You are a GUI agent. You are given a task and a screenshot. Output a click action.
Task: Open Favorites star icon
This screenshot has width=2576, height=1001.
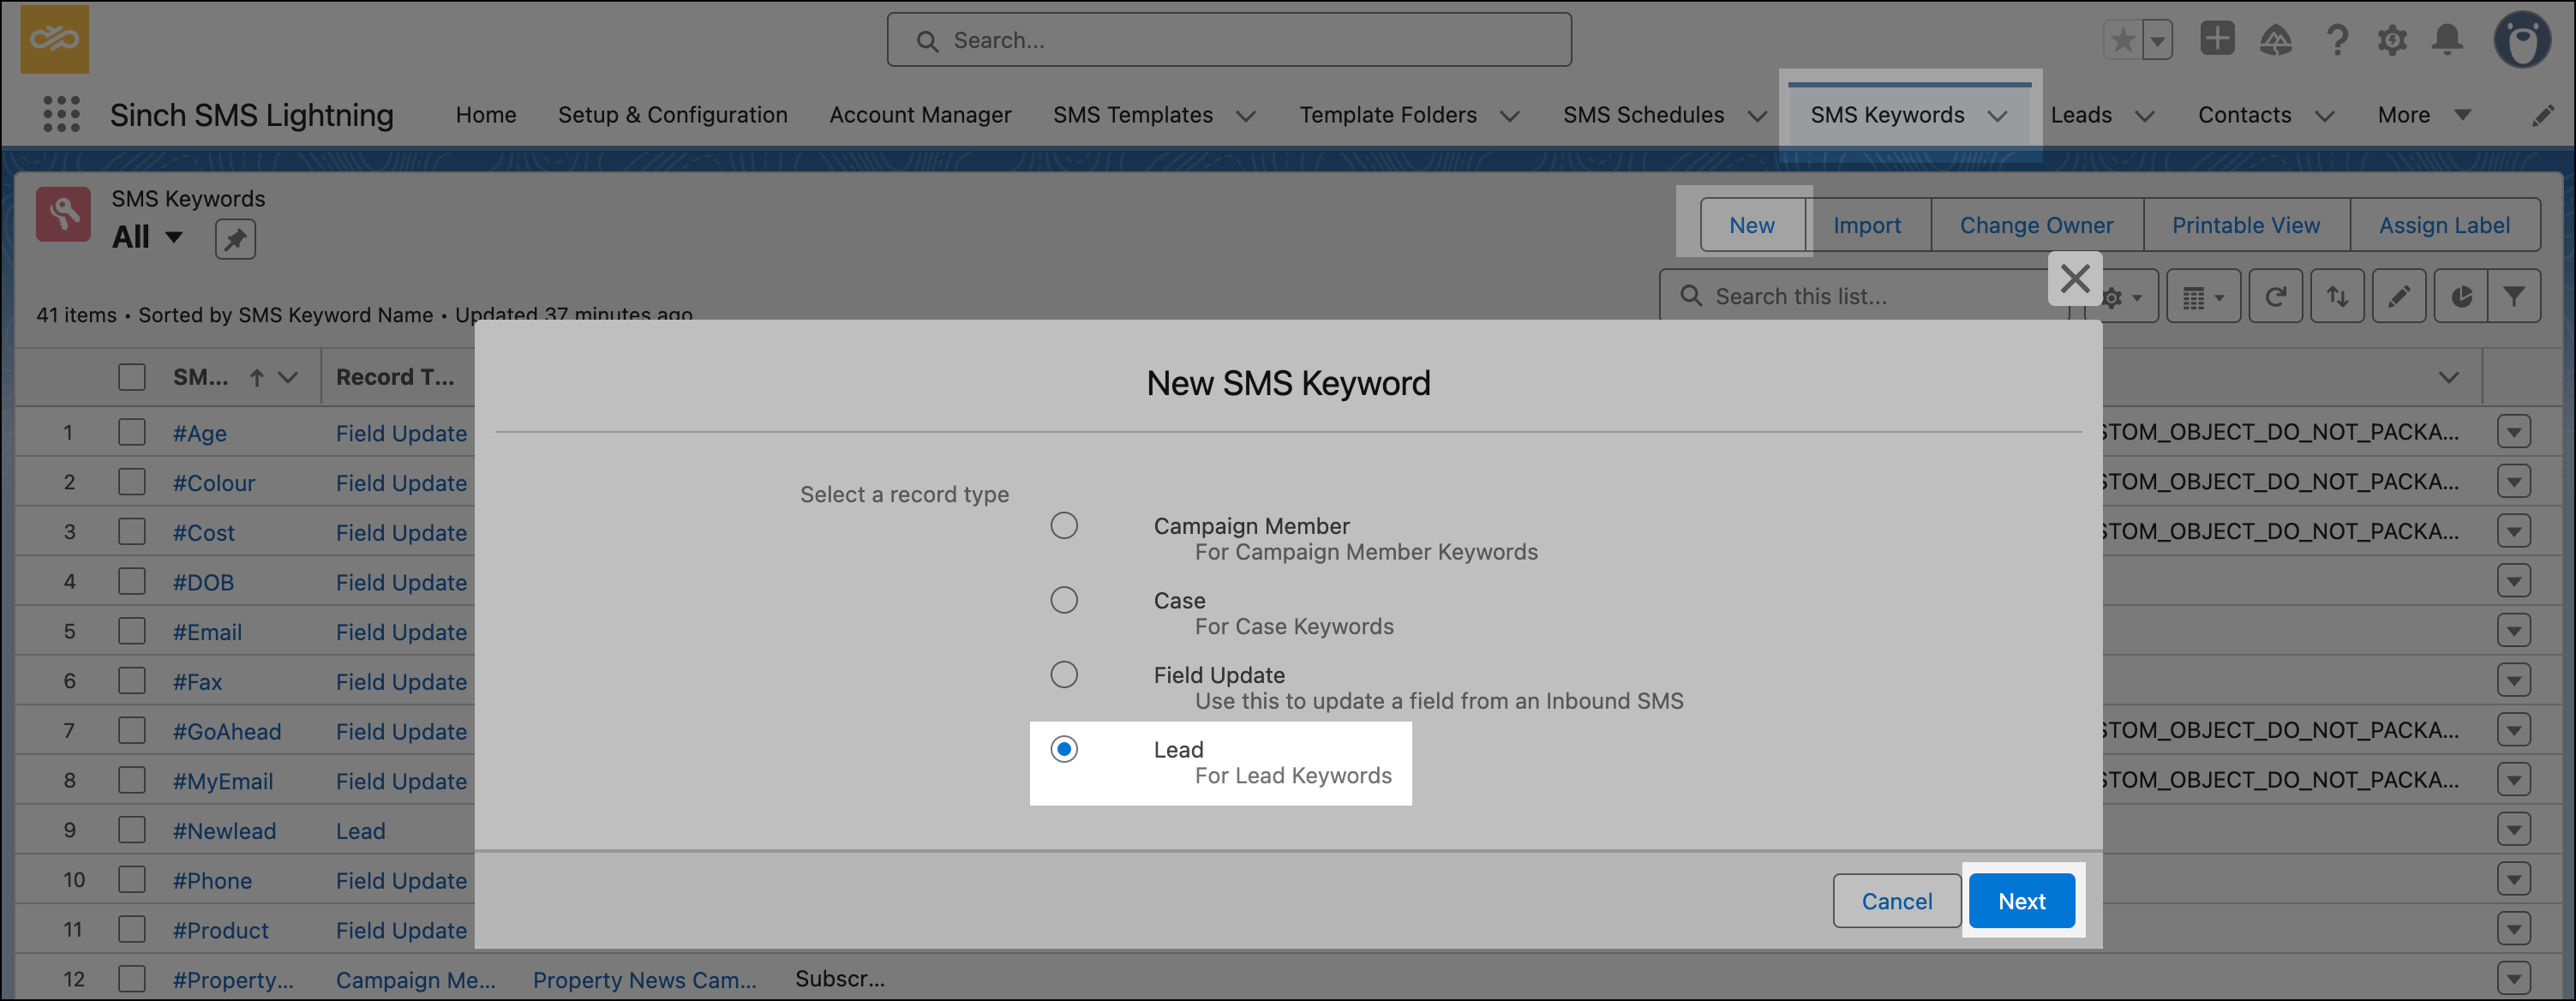(x=2123, y=40)
